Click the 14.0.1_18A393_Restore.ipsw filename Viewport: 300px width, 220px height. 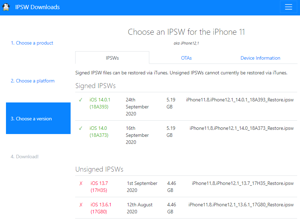tap(240, 100)
